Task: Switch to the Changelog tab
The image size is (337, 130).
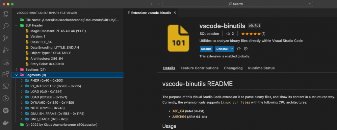Action: 233,68
